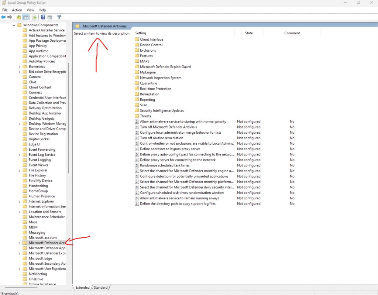Image resolution: width=378 pixels, height=295 pixels.
Task: Expand the Biometrics tree node
Action: [x=20, y=66]
